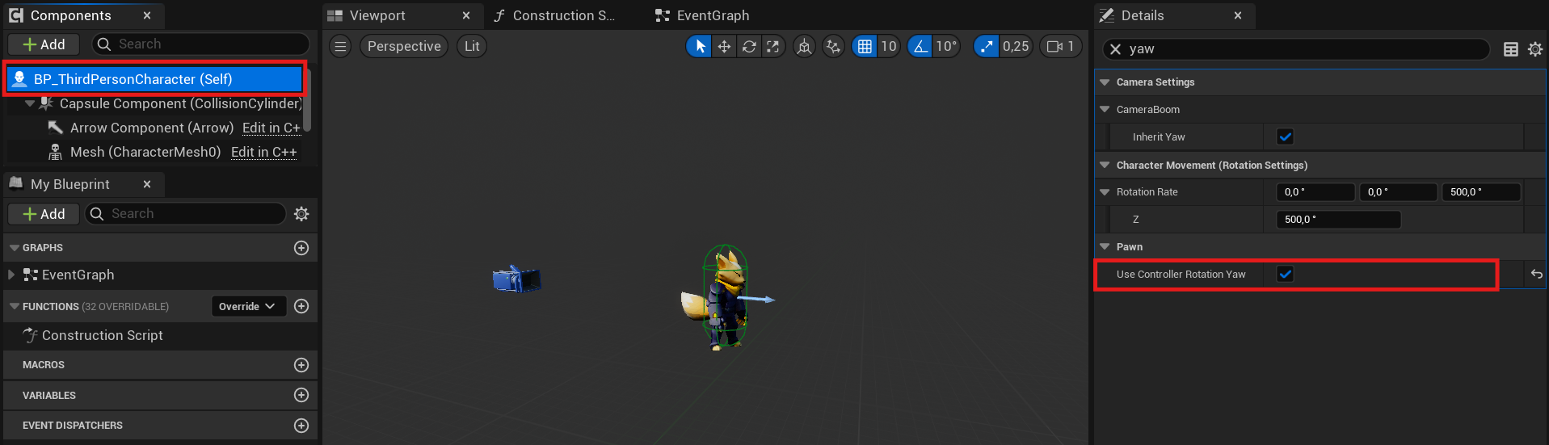This screenshot has width=1549, height=445.
Task: Open grid snap value 10 dropdown
Action: [x=889, y=46]
